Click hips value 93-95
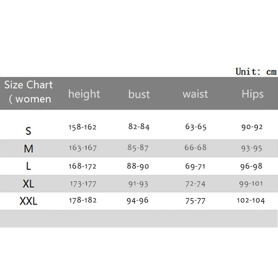This screenshot has height=278, width=278. click(252, 148)
